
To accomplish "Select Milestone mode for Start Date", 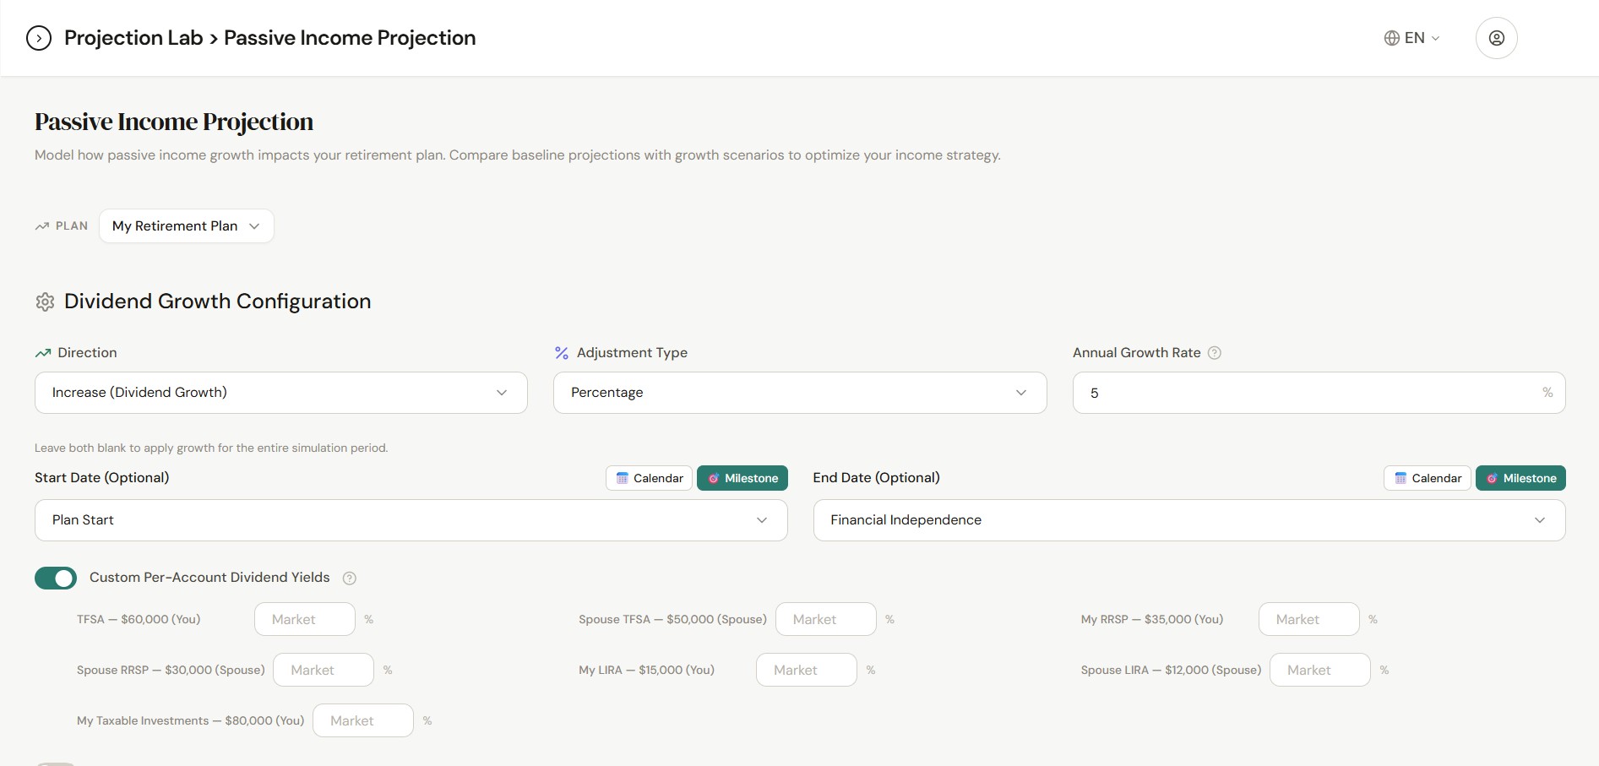I will pos(742,478).
